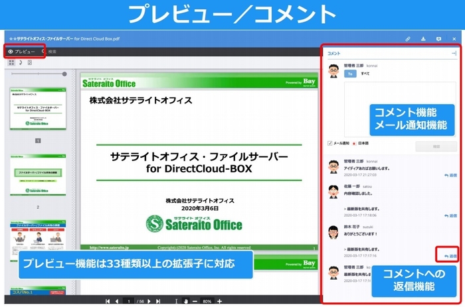Jump to the last page
The image size is (465, 307).
[x=158, y=301]
